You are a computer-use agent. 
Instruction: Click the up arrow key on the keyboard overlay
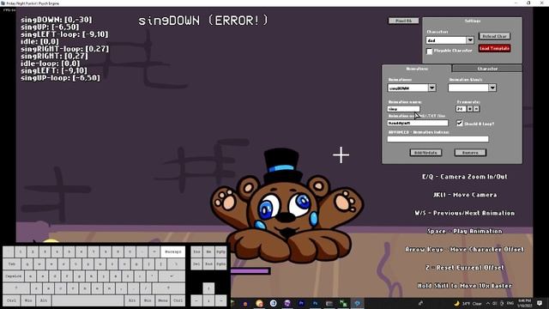point(208,288)
